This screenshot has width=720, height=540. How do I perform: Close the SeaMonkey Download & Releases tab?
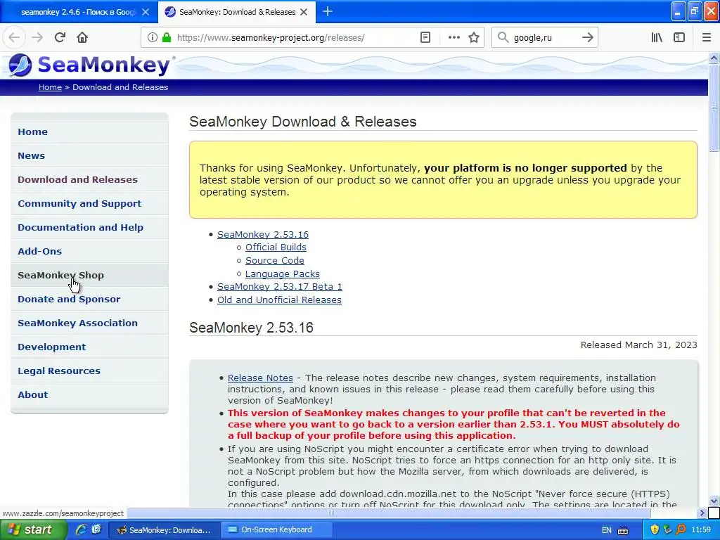coord(304,12)
